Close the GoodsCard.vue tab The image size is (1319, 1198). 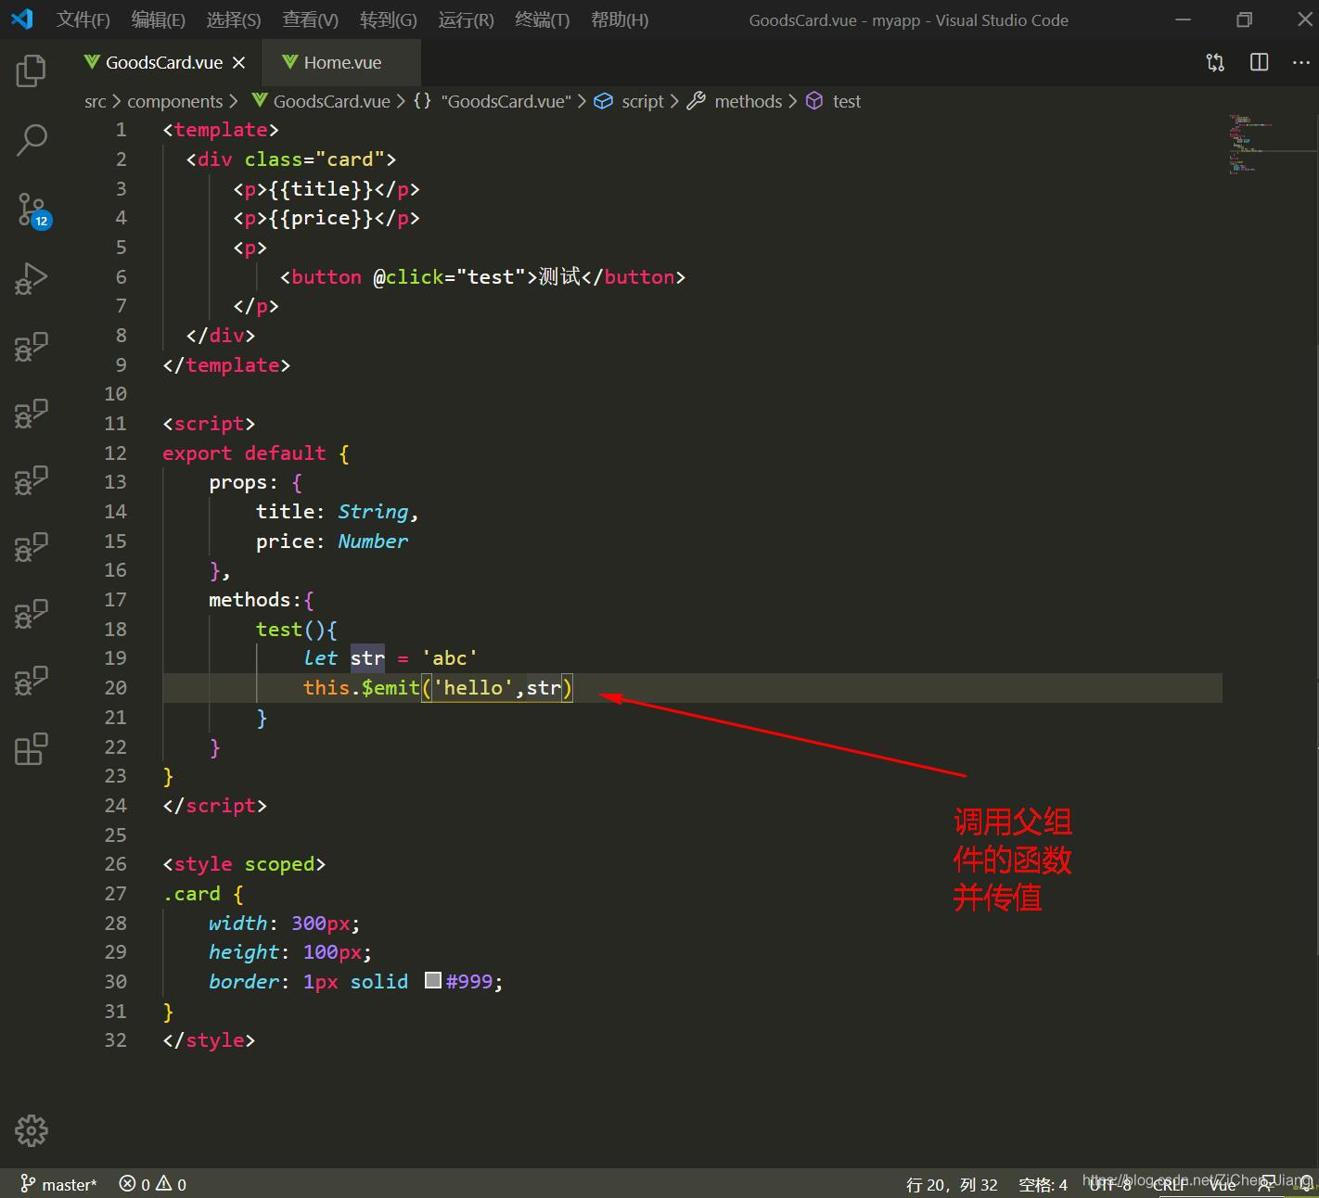coord(239,62)
